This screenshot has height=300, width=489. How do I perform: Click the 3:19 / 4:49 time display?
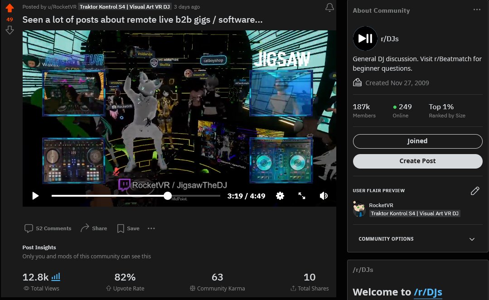click(247, 196)
